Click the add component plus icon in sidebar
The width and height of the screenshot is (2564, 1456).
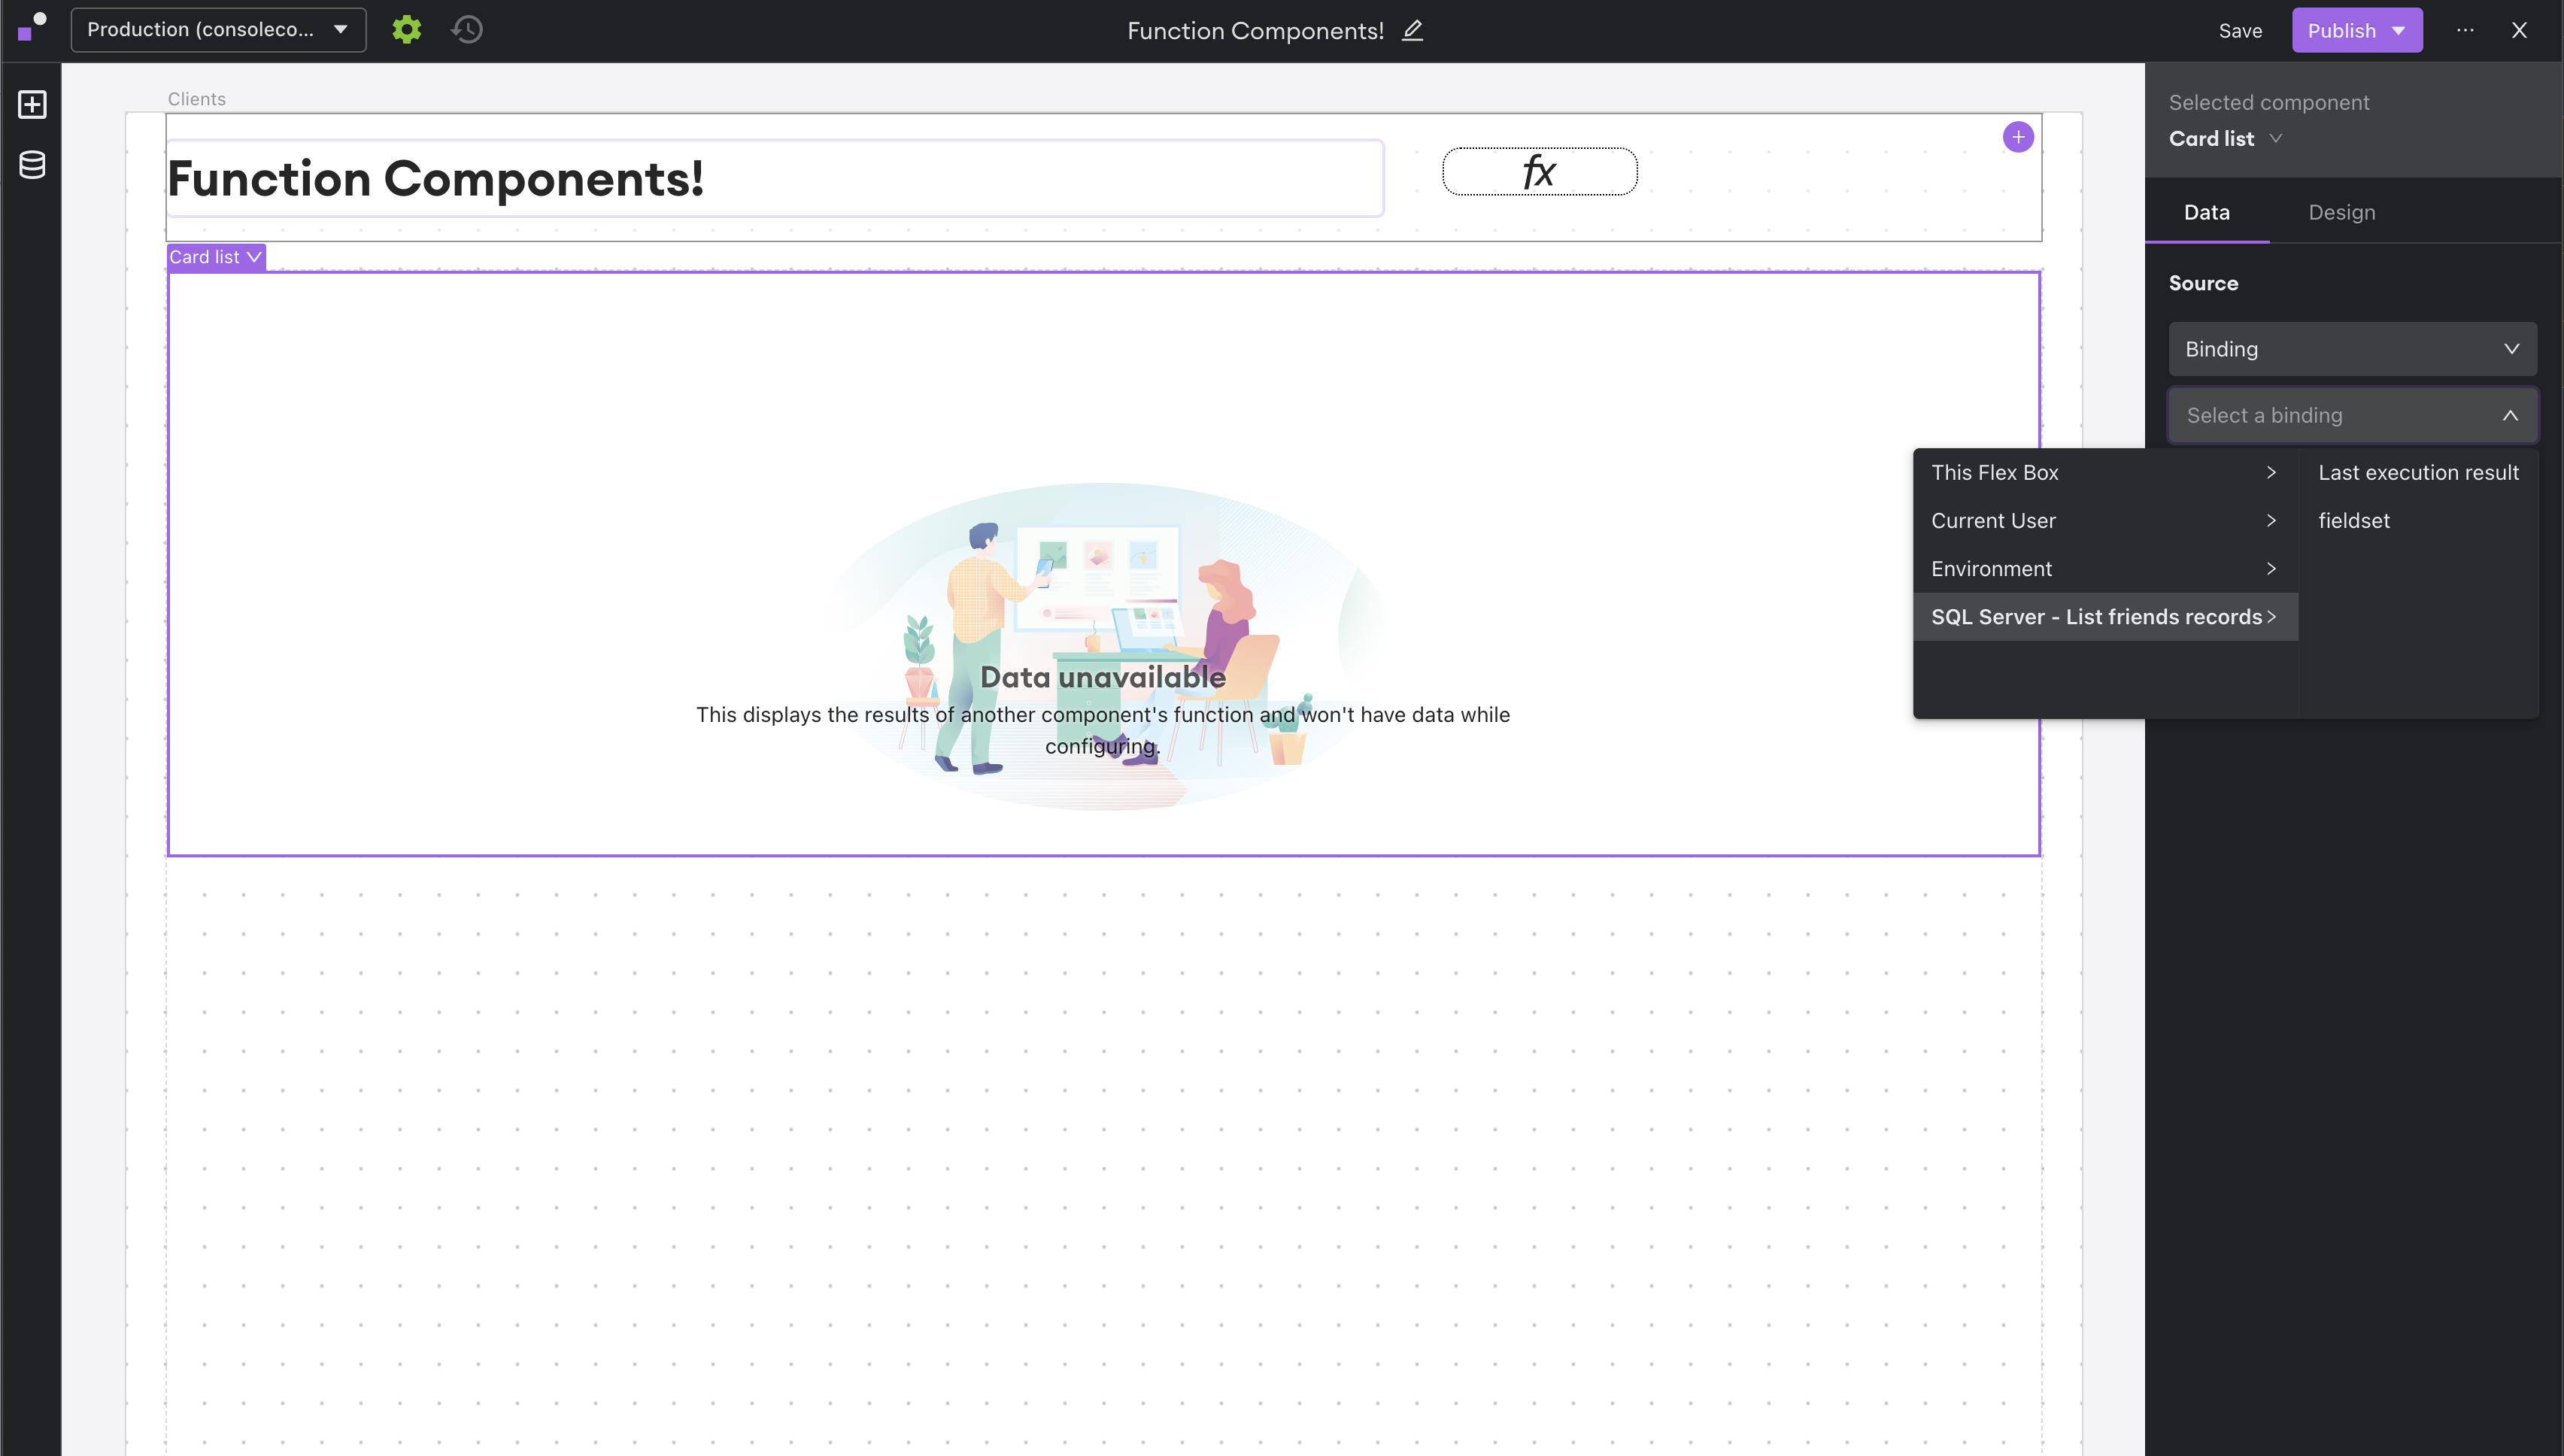coord(32,104)
